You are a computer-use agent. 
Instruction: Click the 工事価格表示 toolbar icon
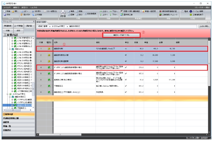198,15
